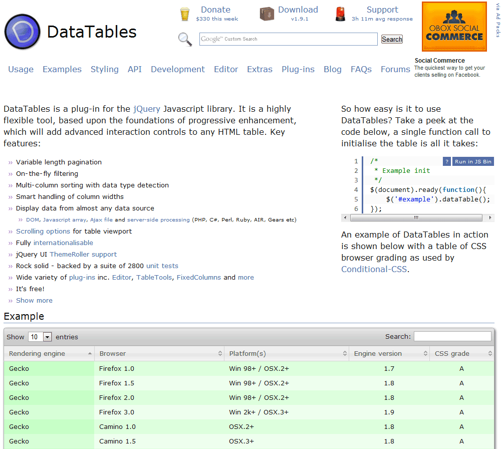
Task: Click code box right scroll arrow
Action: pyautogui.click(x=490, y=218)
